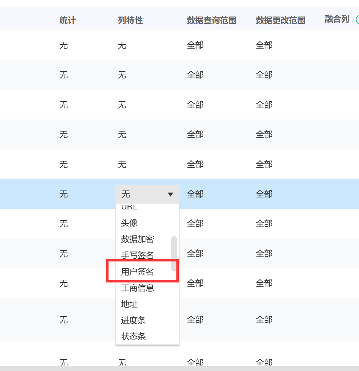The height and width of the screenshot is (371, 359).
Task: Choose 手写签名 option in dropdown
Action: [x=137, y=255]
